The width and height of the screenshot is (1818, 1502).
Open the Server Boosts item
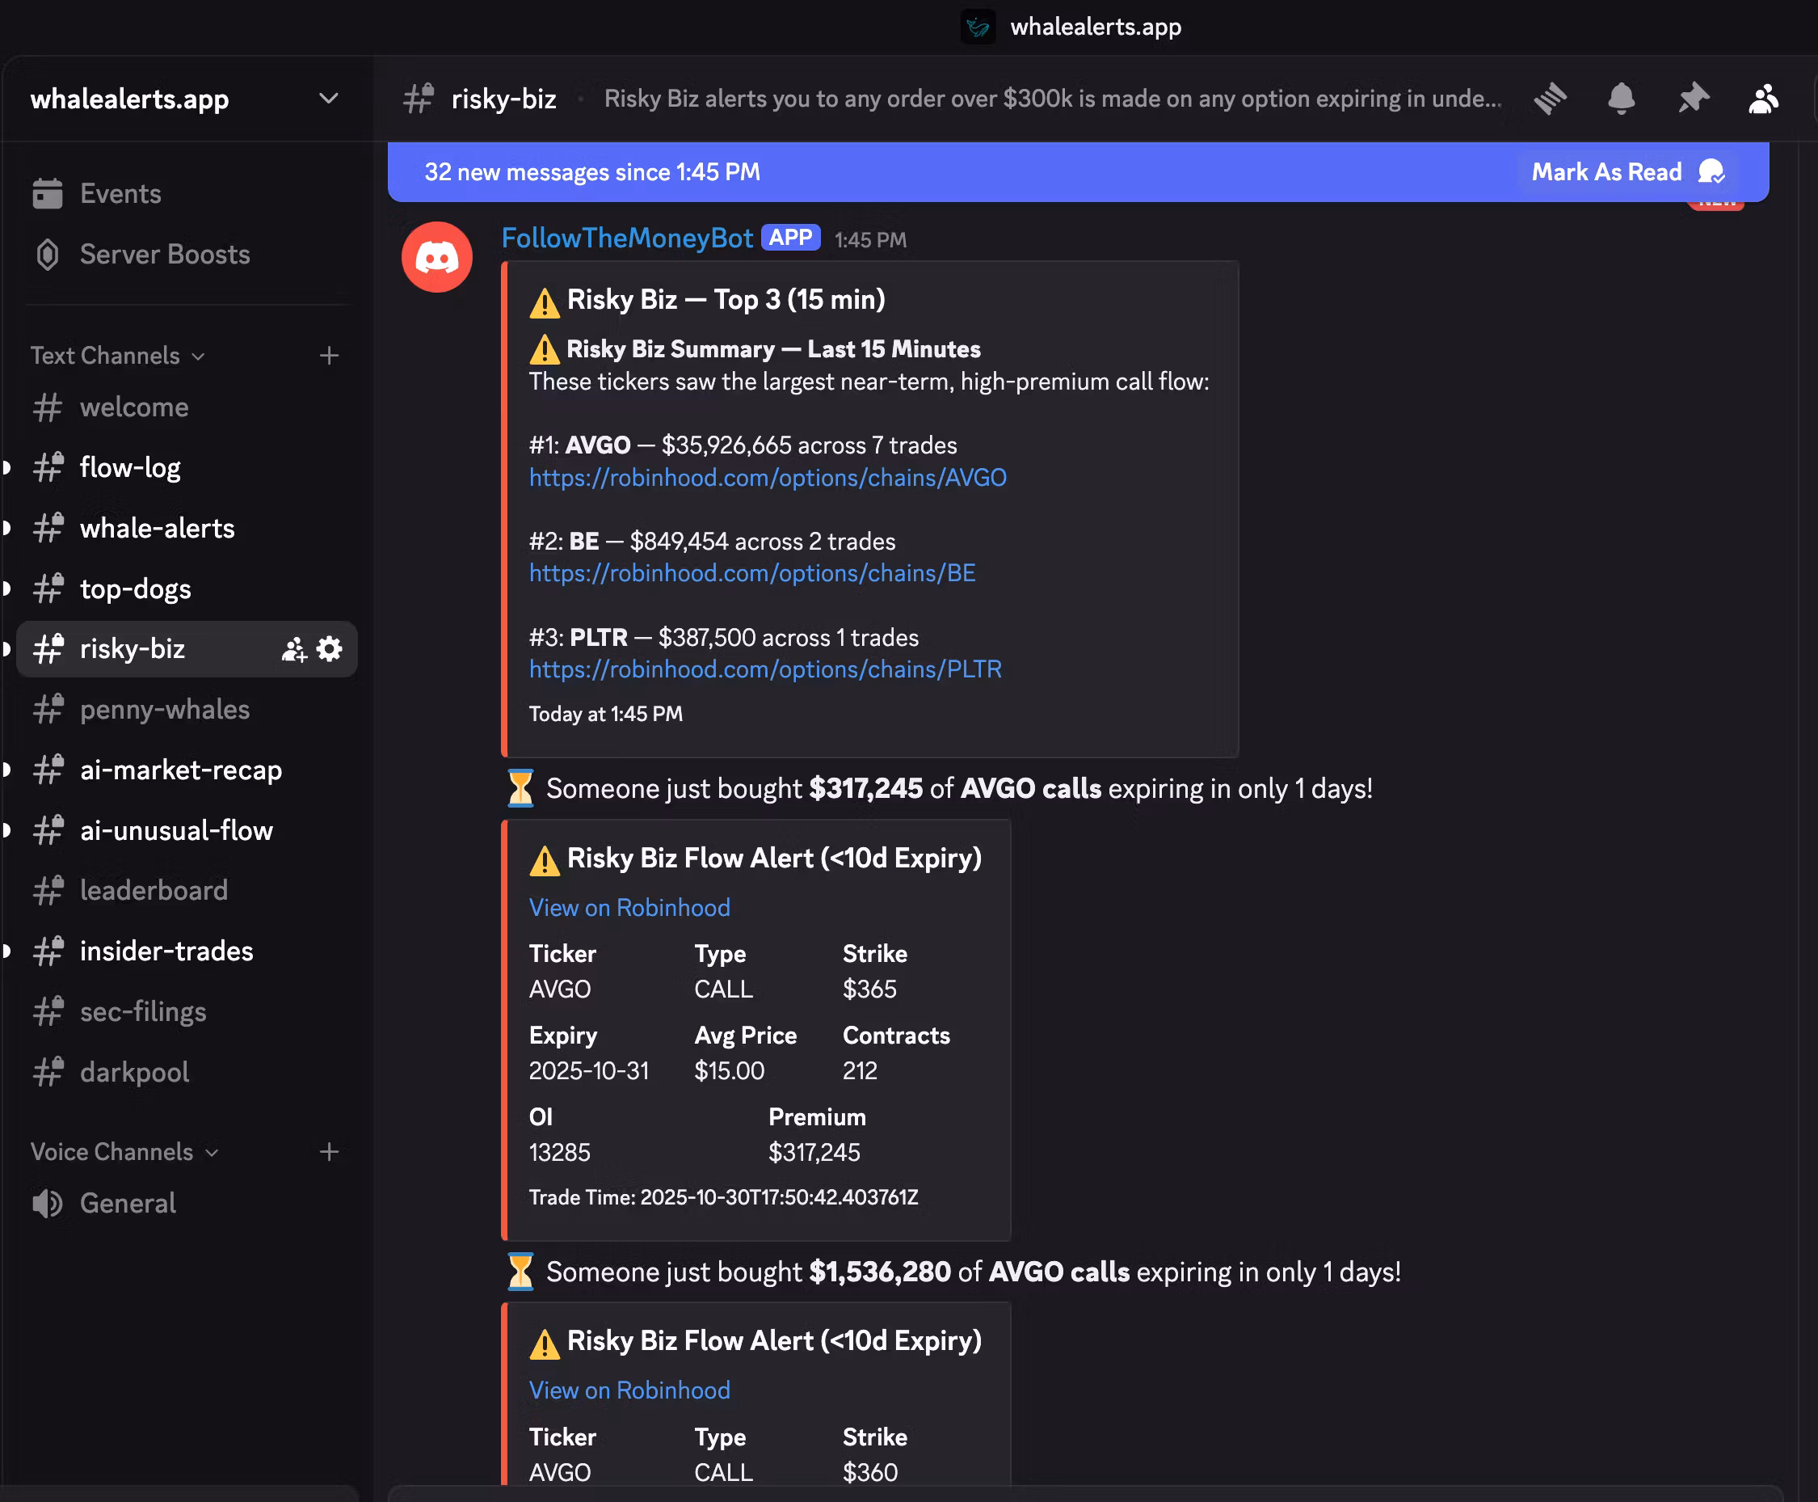(x=164, y=255)
